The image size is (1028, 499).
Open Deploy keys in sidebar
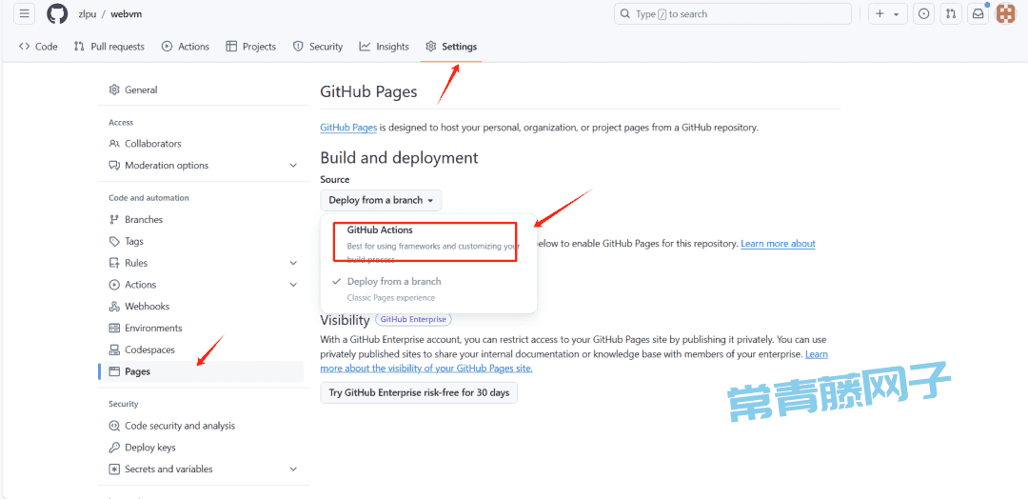(x=204, y=448)
